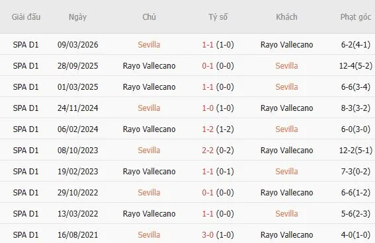Open Sevilla home team link dated 09/03/2026

click(149, 45)
